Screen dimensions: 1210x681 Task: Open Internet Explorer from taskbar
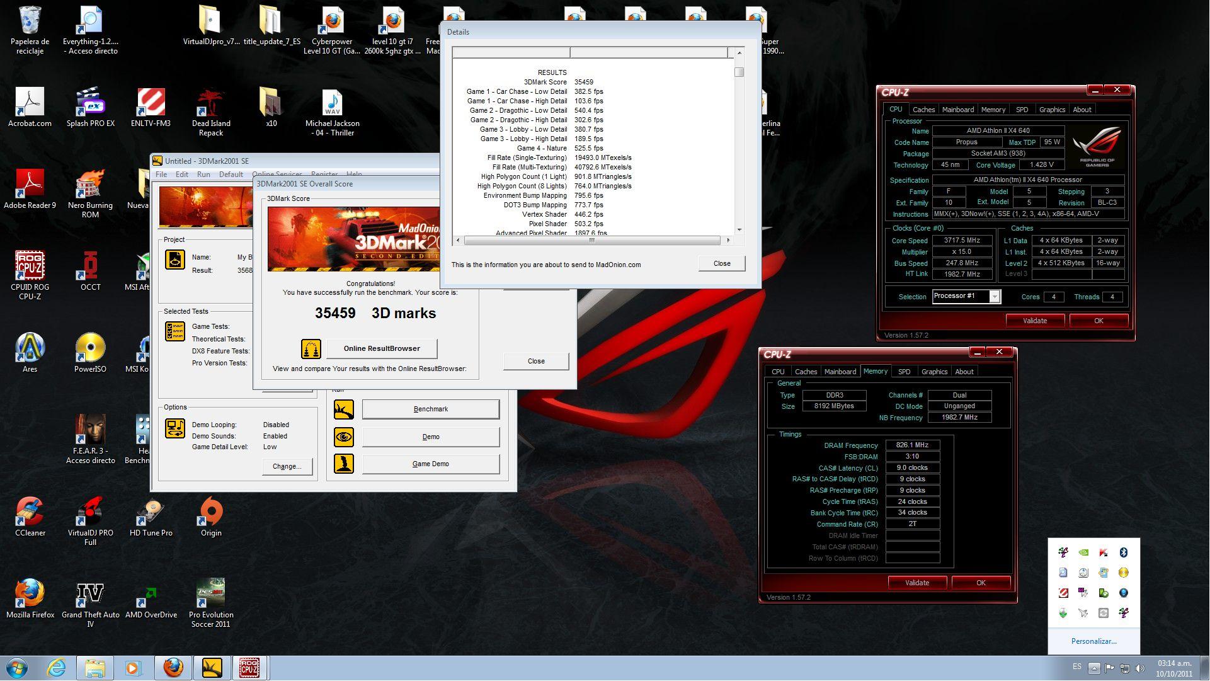(57, 668)
